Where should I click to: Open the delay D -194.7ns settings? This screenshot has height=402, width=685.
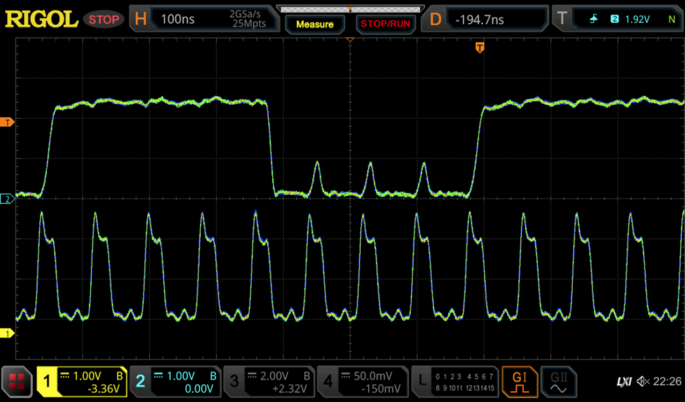click(486, 19)
